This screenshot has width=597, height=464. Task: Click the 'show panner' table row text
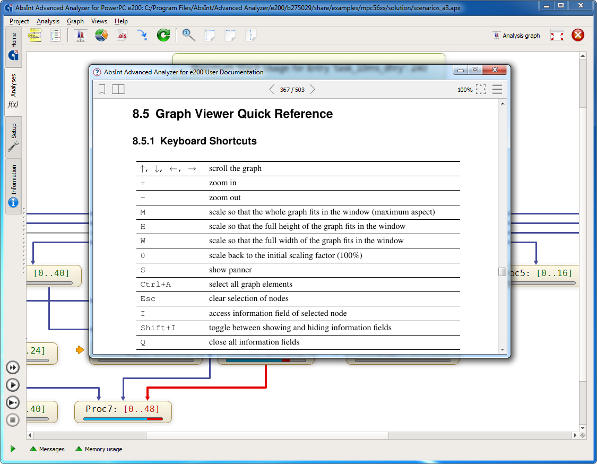pyautogui.click(x=230, y=270)
